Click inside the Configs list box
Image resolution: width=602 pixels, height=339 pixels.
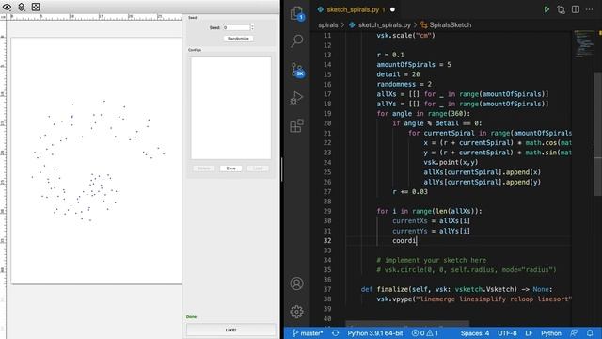pyautogui.click(x=230, y=108)
